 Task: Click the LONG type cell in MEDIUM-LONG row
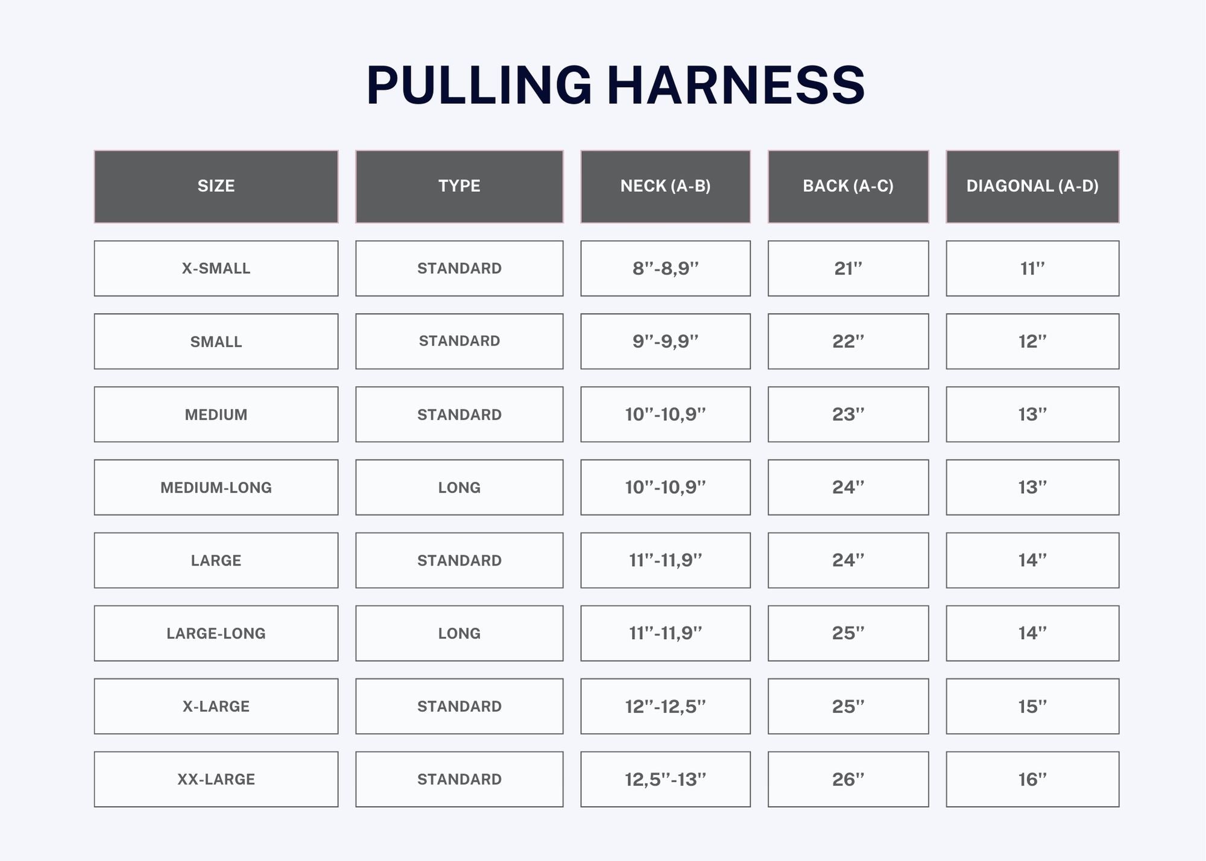pos(459,487)
